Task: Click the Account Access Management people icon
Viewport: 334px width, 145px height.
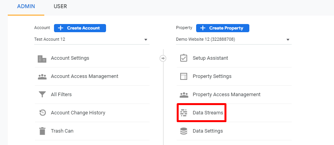Action: click(42, 76)
